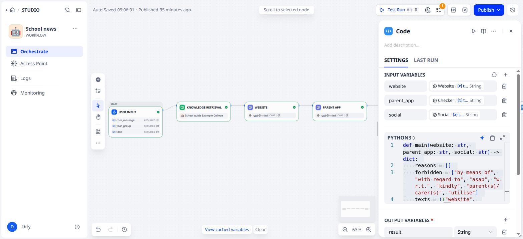Click View cached variables
Viewport: 523px width, 239px height.
(x=227, y=229)
